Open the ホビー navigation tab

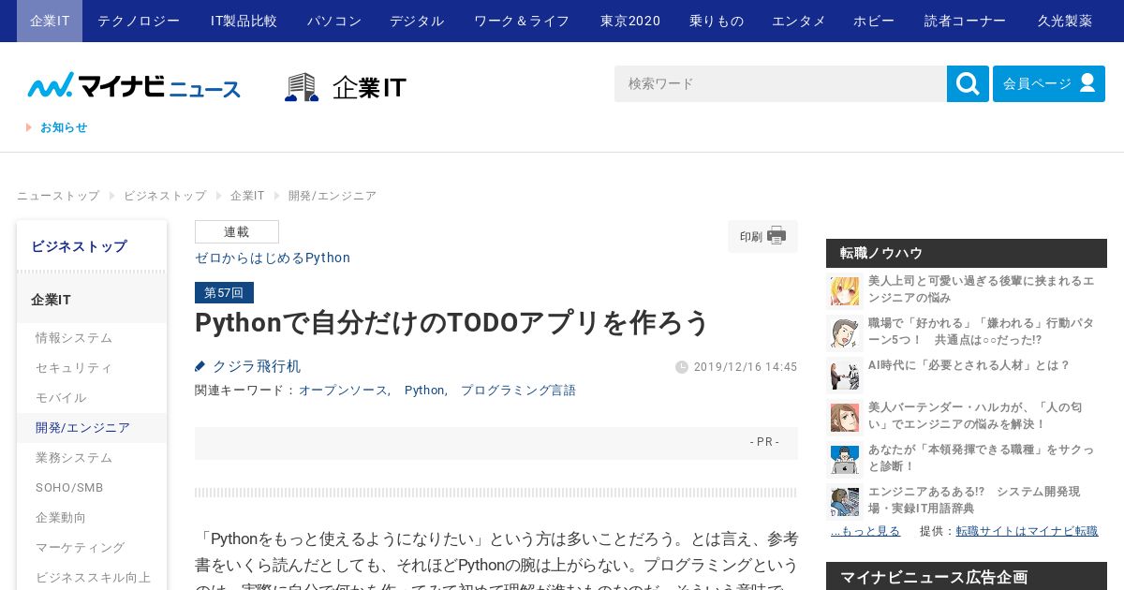(x=874, y=21)
